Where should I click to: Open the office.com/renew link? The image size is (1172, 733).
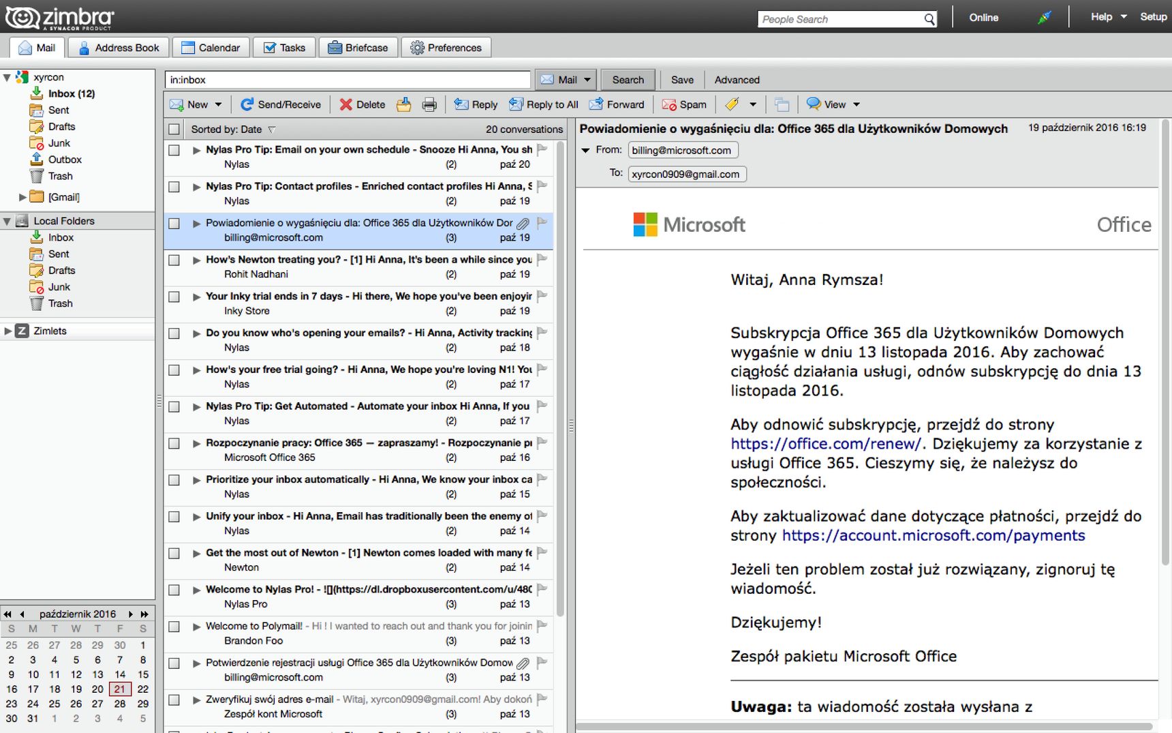pos(826,444)
